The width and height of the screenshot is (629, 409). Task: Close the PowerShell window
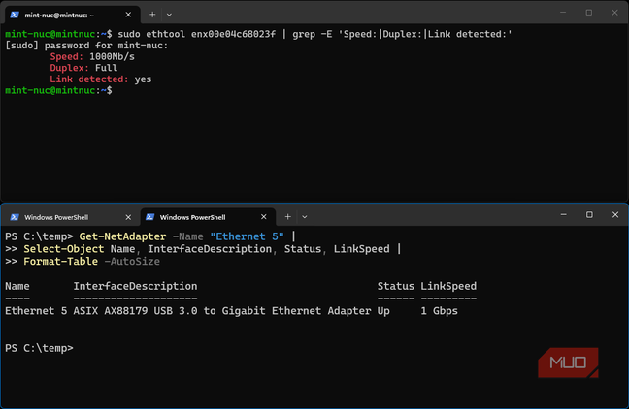(615, 215)
